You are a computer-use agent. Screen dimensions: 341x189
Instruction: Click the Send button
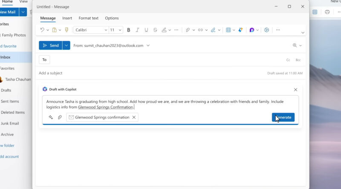point(50,45)
